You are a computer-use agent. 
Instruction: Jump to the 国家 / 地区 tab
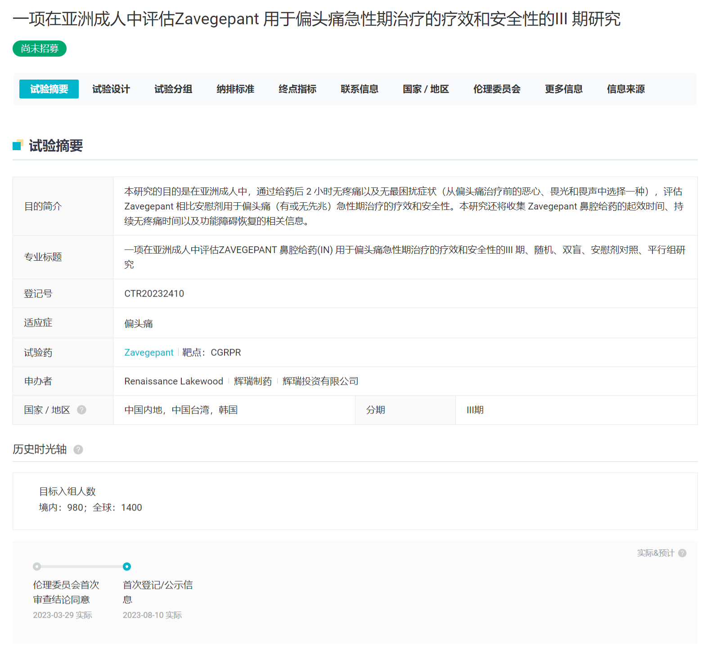point(426,89)
